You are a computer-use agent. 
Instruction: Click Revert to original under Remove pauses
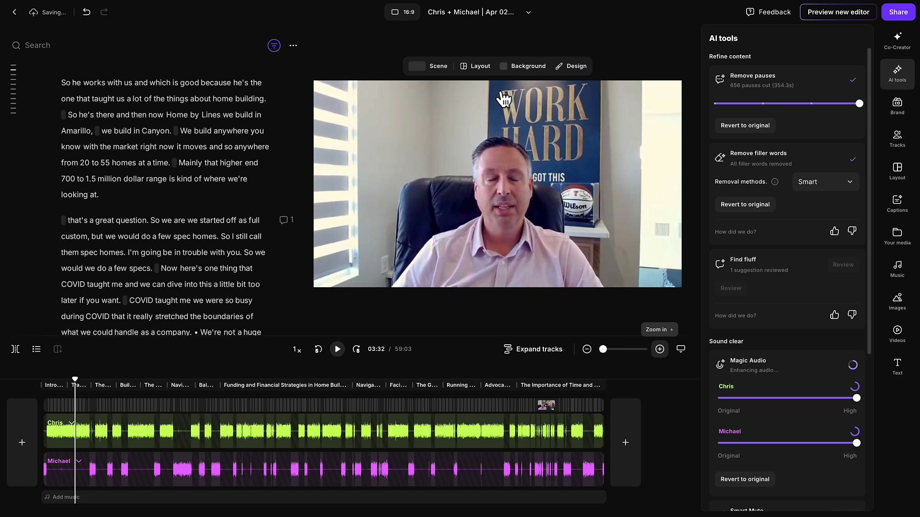click(745, 125)
